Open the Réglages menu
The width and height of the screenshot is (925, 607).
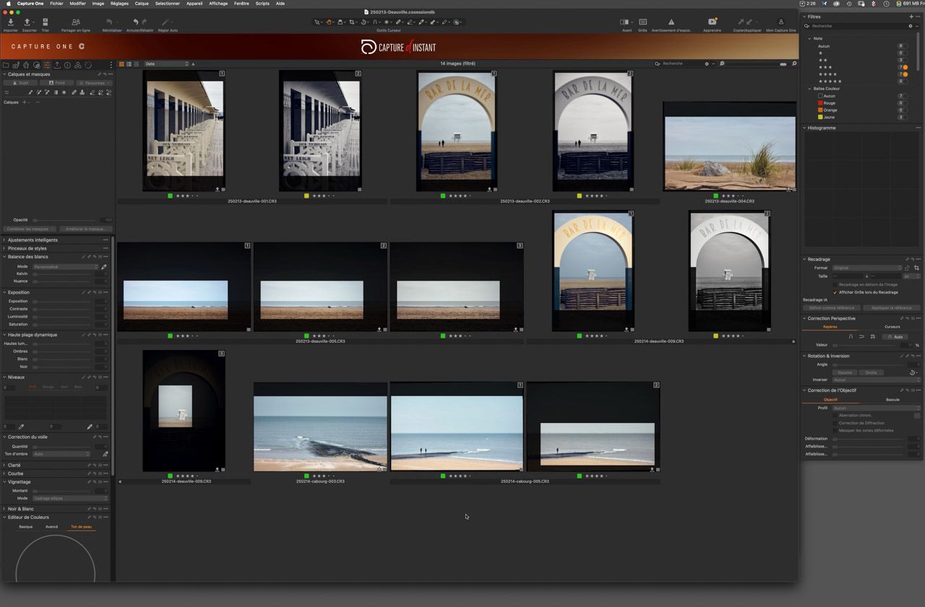coord(119,4)
